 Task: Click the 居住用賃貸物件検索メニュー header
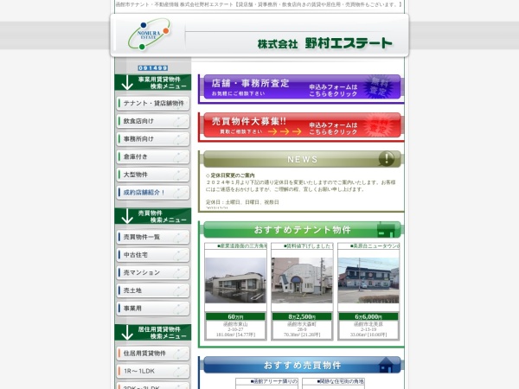(x=153, y=333)
